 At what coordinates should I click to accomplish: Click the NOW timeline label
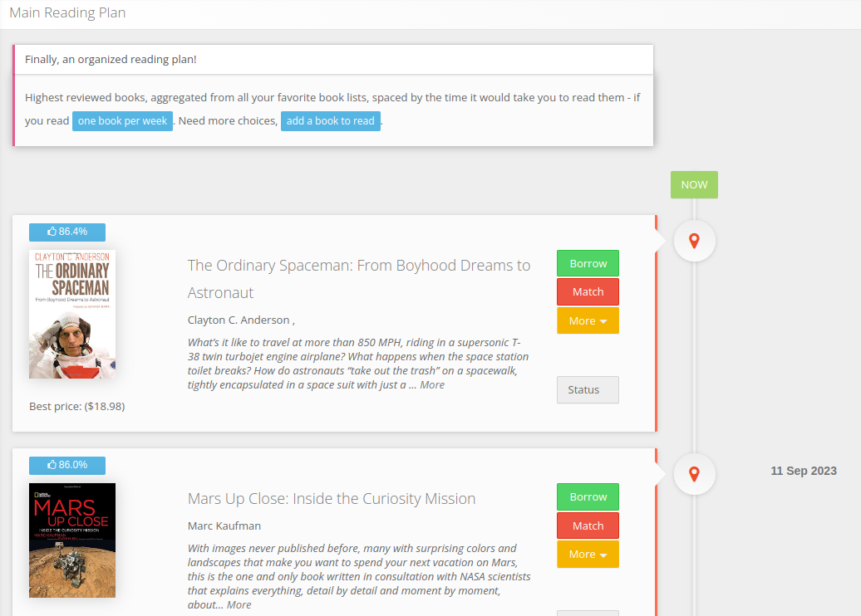pos(694,185)
